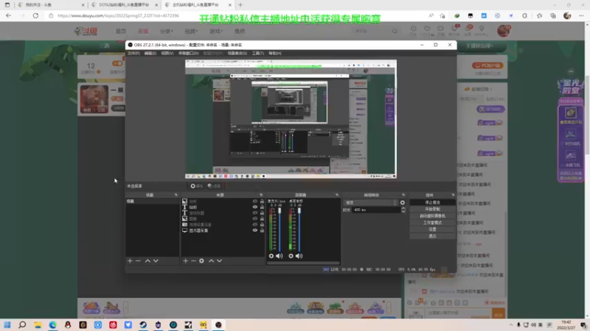Open OBS 编辑 menu
590x331 pixels.
[150, 53]
